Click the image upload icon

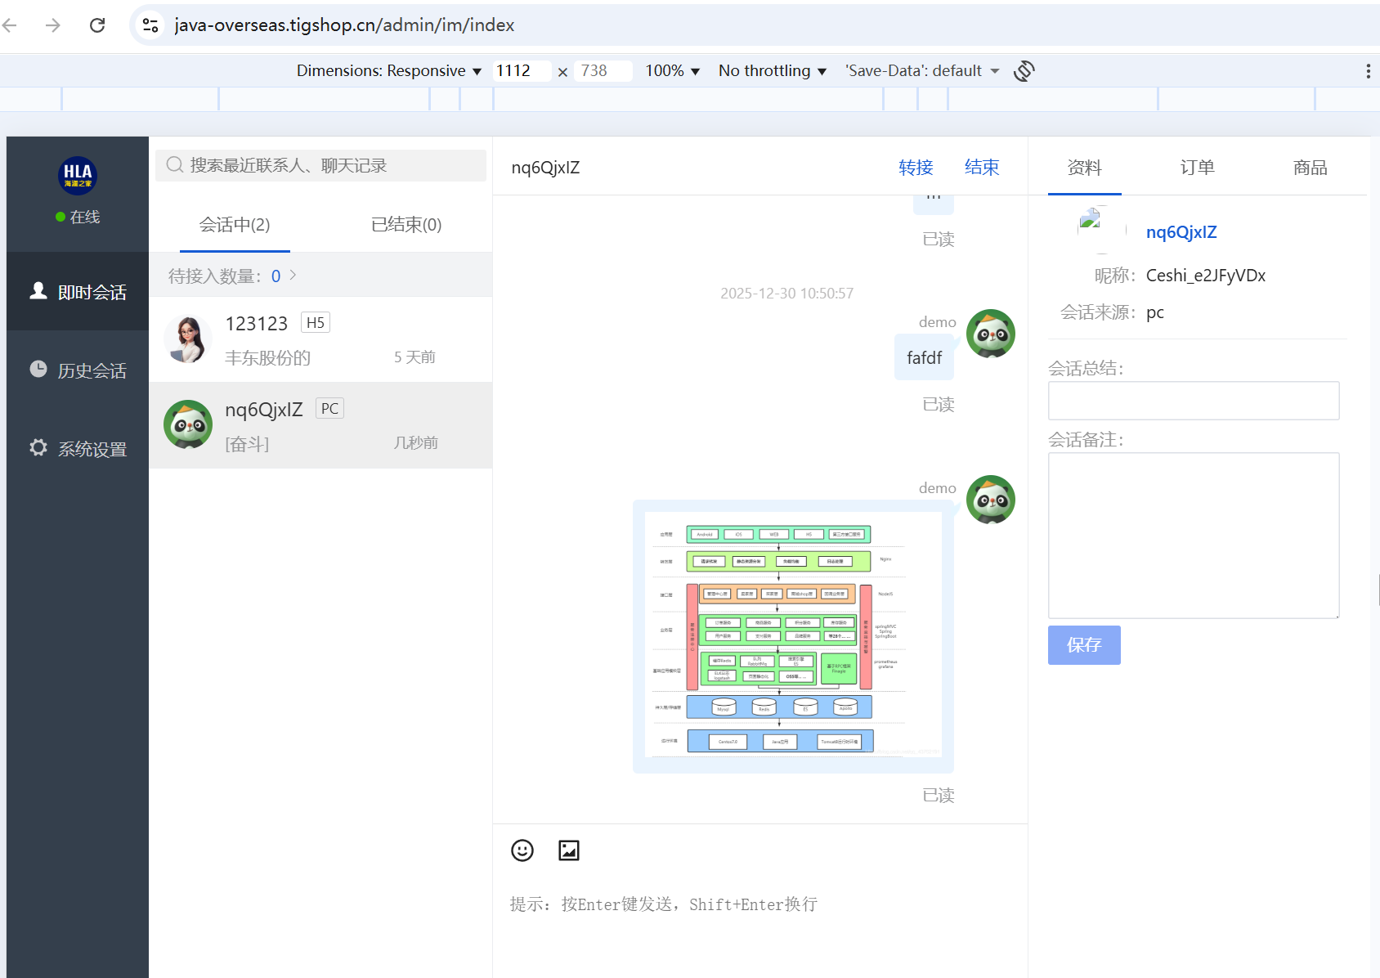[568, 850]
